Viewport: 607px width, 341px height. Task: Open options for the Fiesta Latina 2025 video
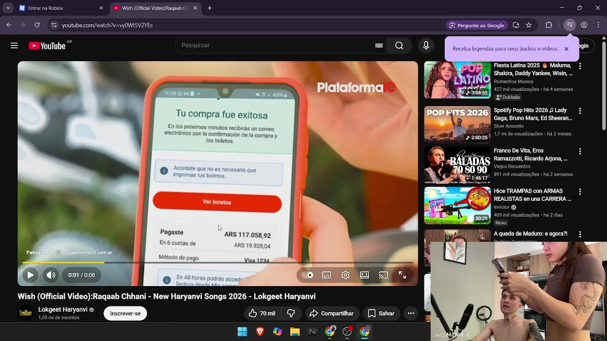(x=580, y=66)
